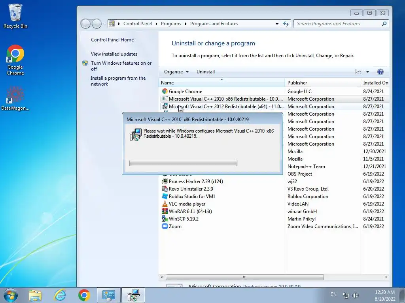
Task: Click the Google Chrome icon in program list
Action: click(165, 91)
